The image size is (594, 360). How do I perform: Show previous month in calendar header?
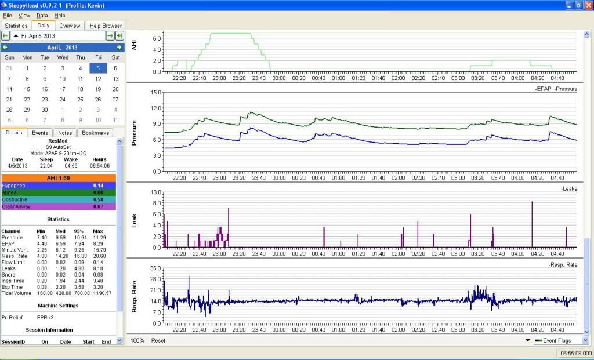(x=5, y=48)
